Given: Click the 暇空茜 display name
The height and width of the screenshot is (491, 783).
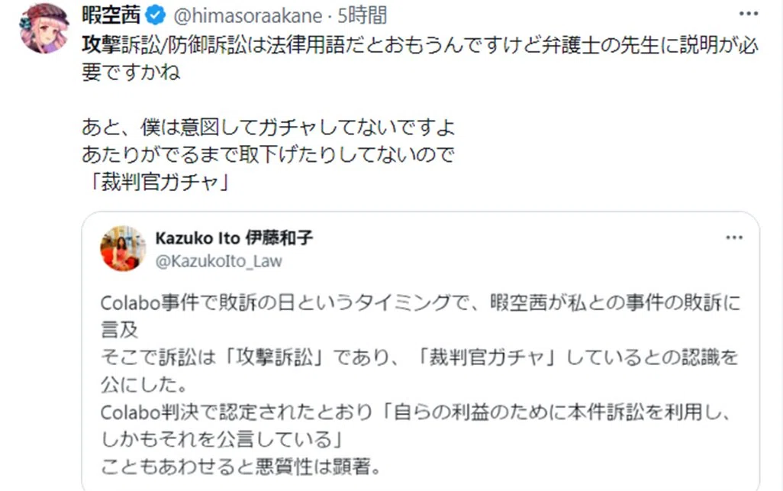Looking at the screenshot, I should click(x=111, y=15).
